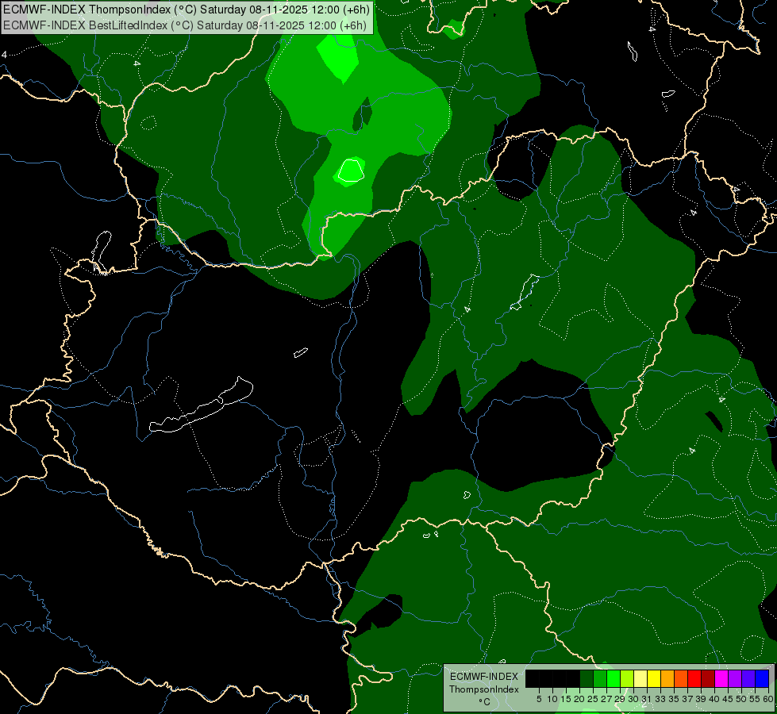This screenshot has width=777, height=714.
Task: Click the legend label "ECMWF-INDEX"
Action: 484,677
